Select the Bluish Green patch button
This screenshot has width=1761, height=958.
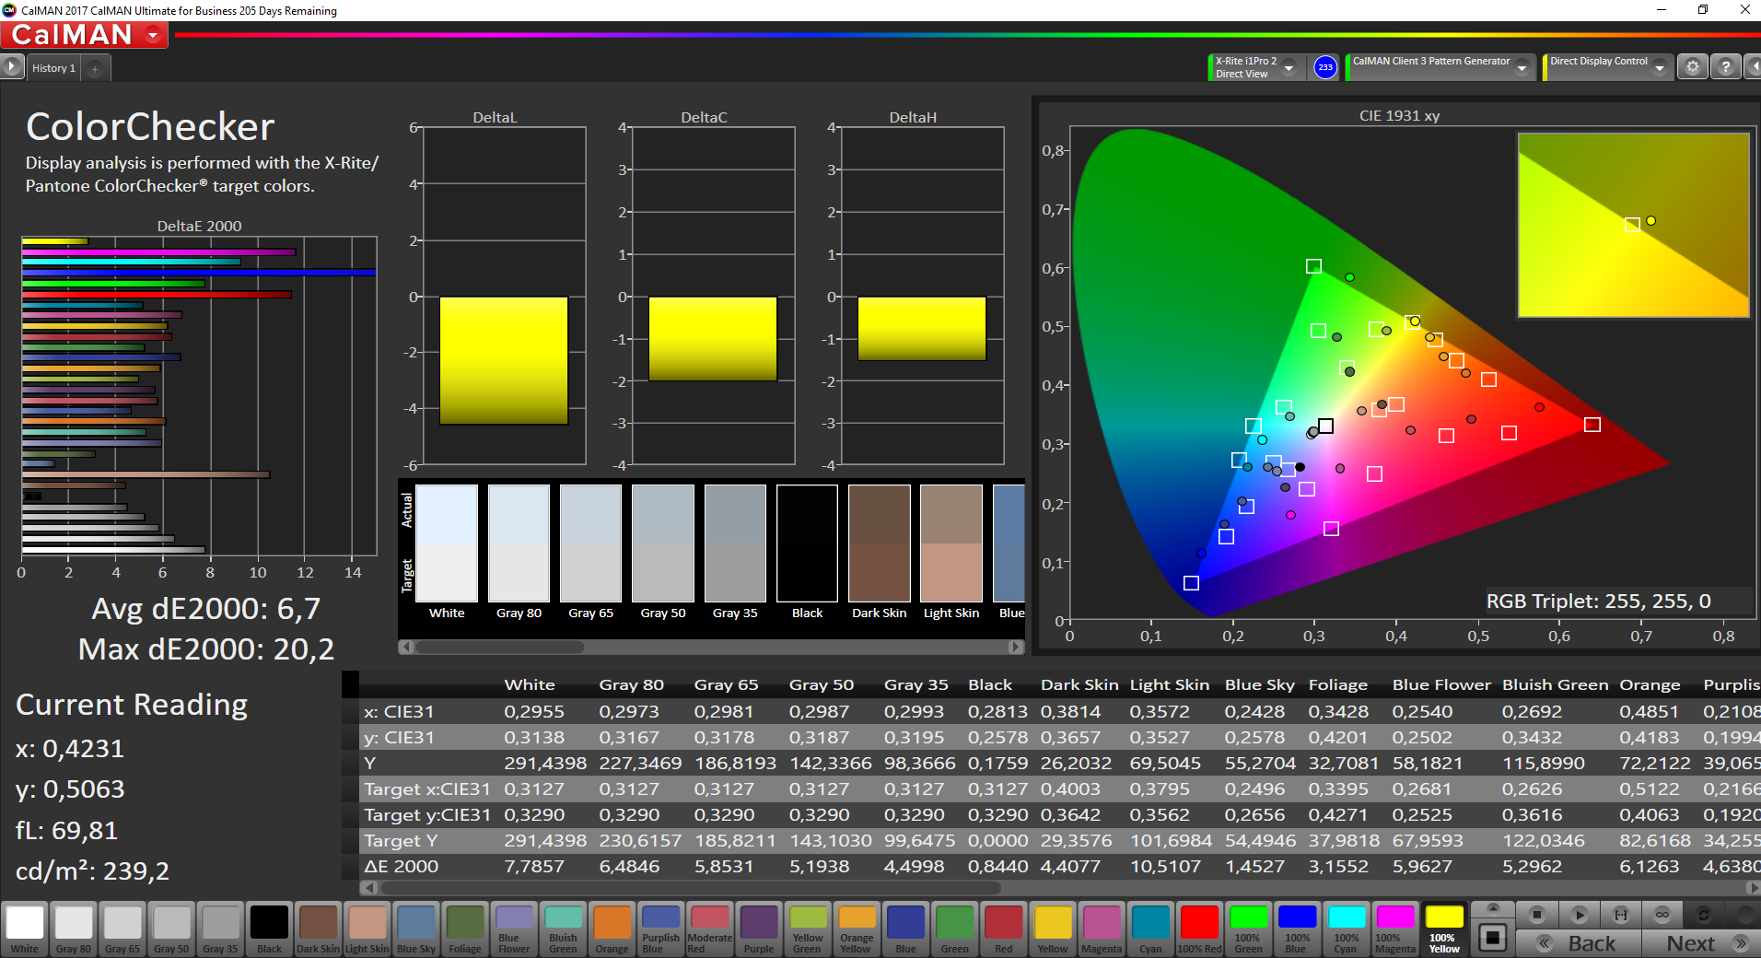pos(563,929)
